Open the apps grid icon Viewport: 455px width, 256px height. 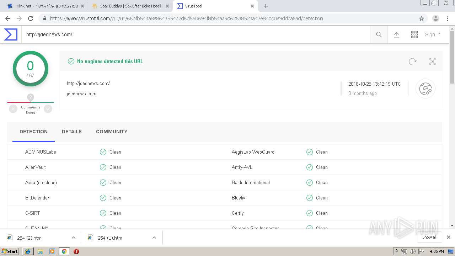coord(414,34)
